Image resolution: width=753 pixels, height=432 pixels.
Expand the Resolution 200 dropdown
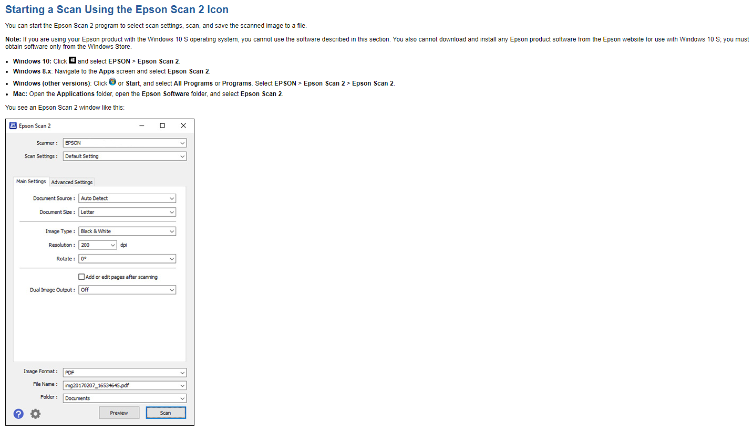click(x=98, y=245)
